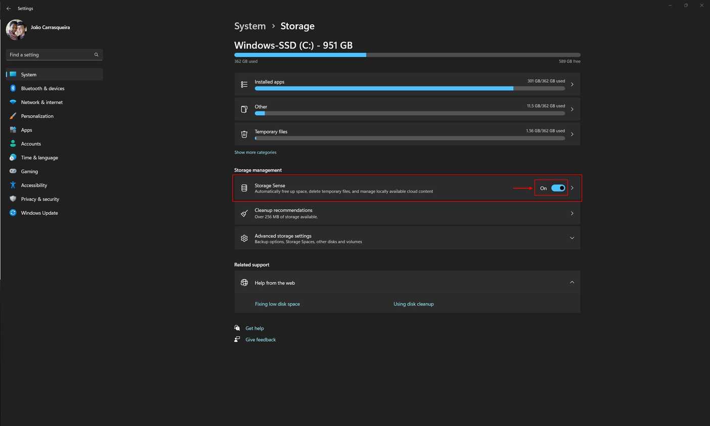Go to Privacy & security settings
710x426 pixels.
54,199
